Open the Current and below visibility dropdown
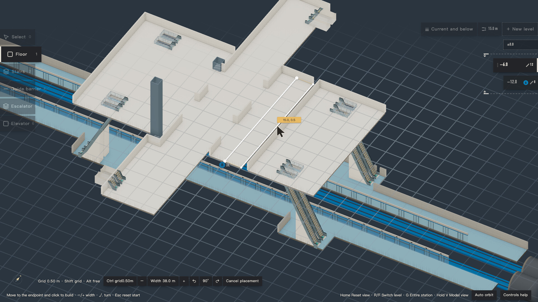Image resolution: width=538 pixels, height=302 pixels. pyautogui.click(x=449, y=29)
